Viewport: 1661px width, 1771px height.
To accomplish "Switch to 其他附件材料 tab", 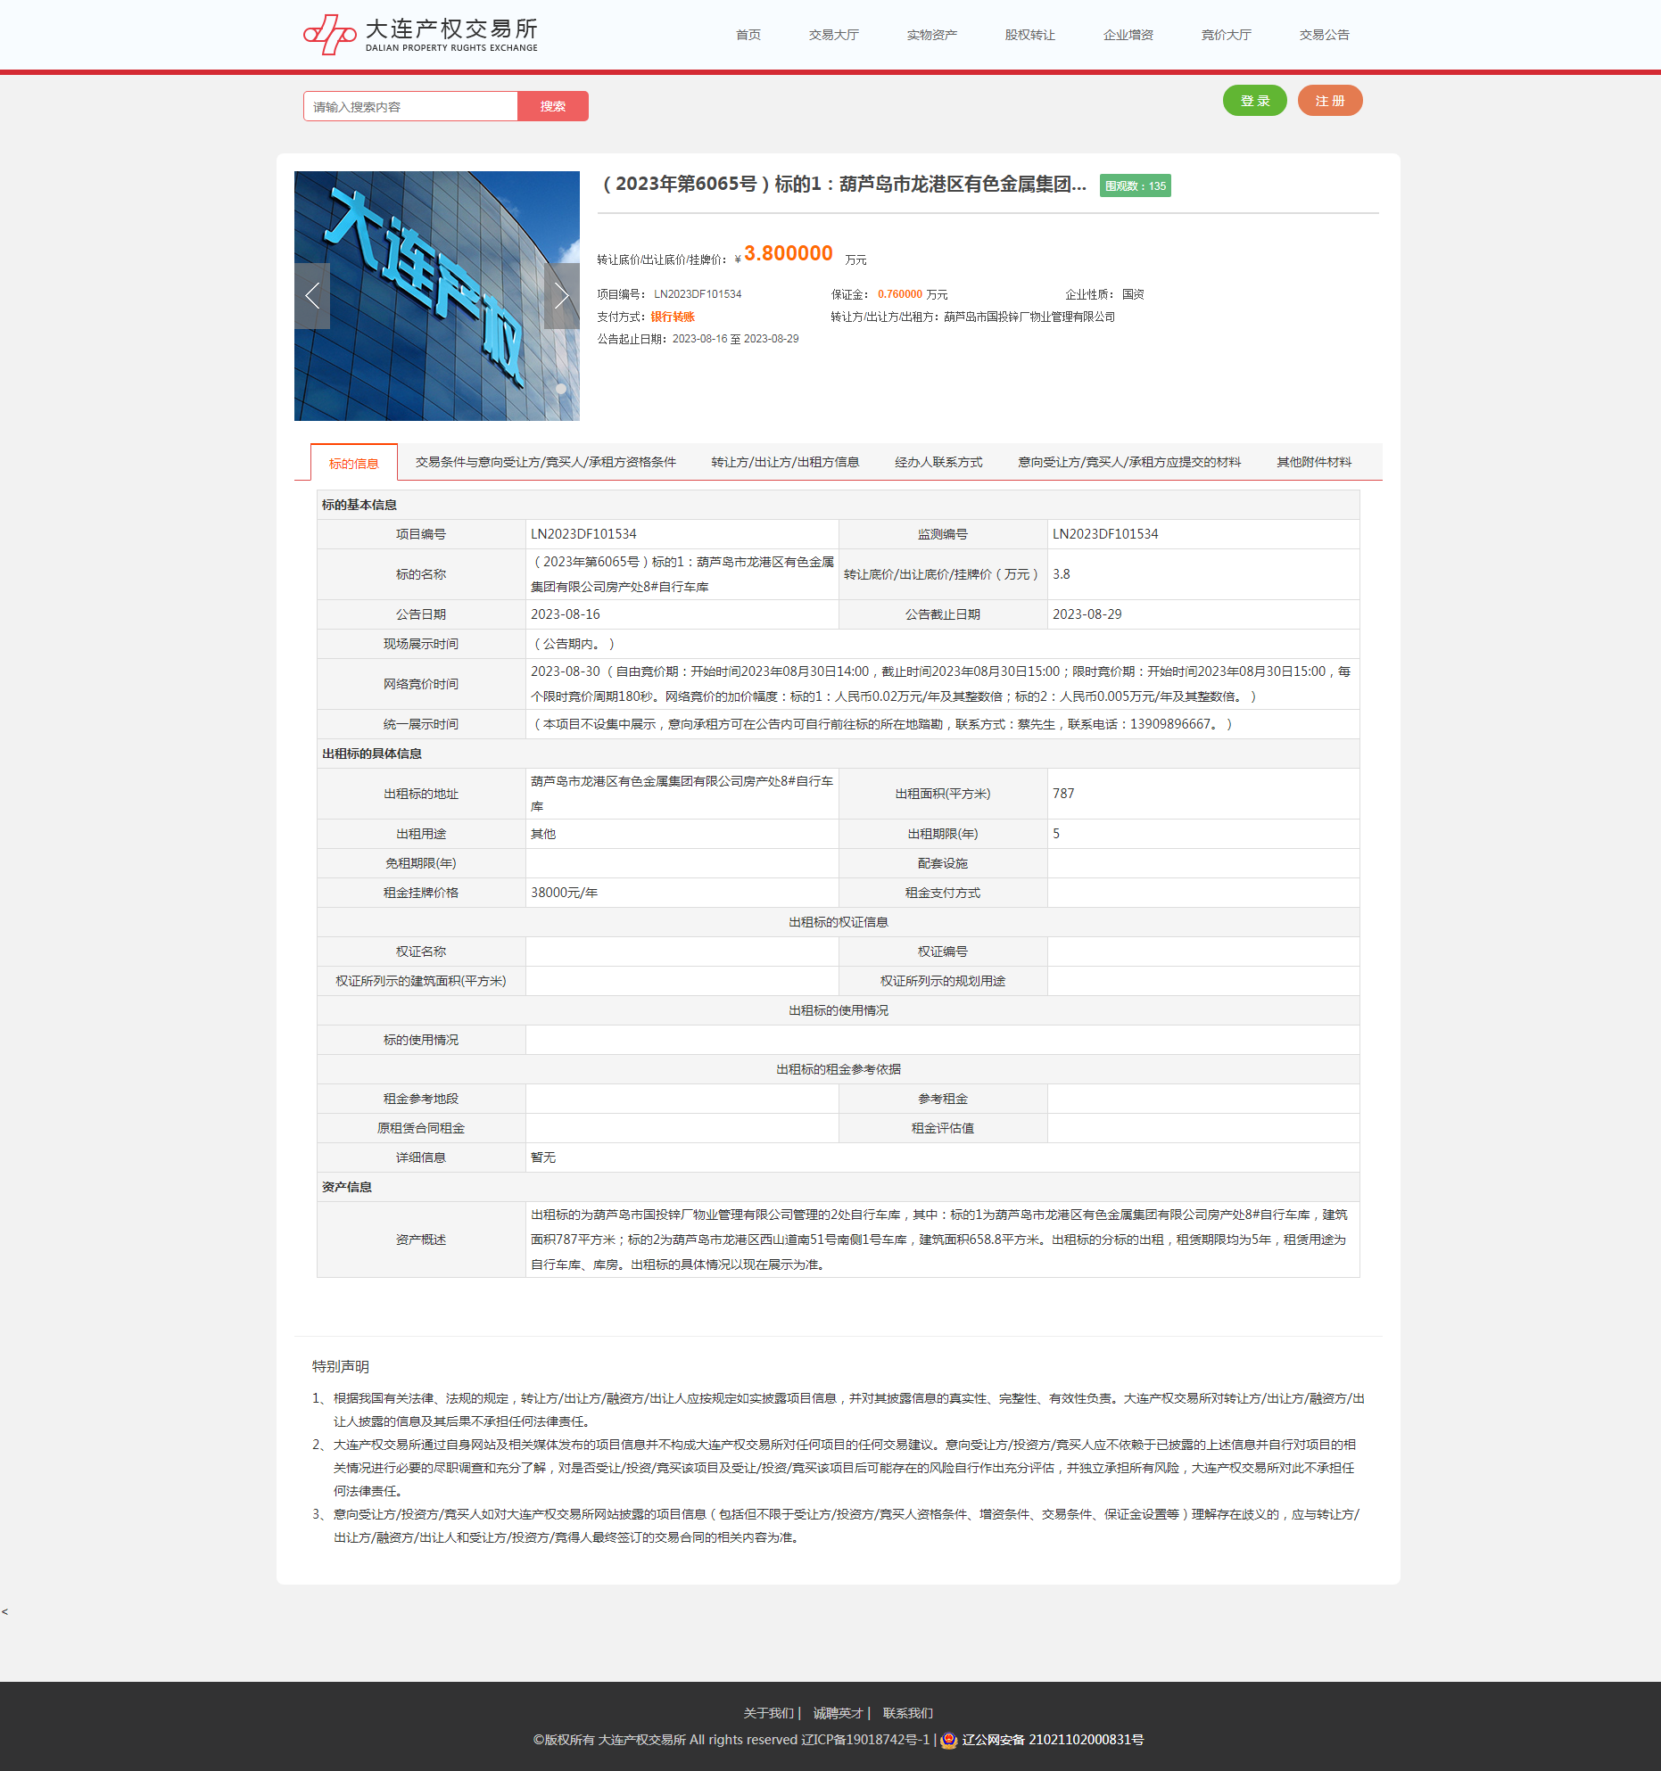I will point(1314,462).
